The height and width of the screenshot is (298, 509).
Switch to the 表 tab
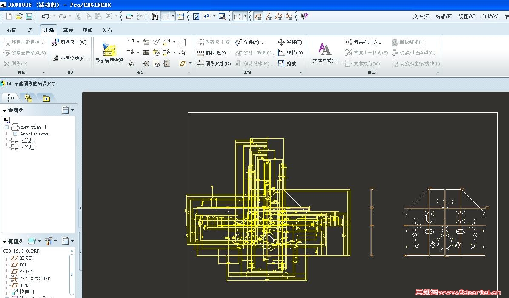click(30, 30)
